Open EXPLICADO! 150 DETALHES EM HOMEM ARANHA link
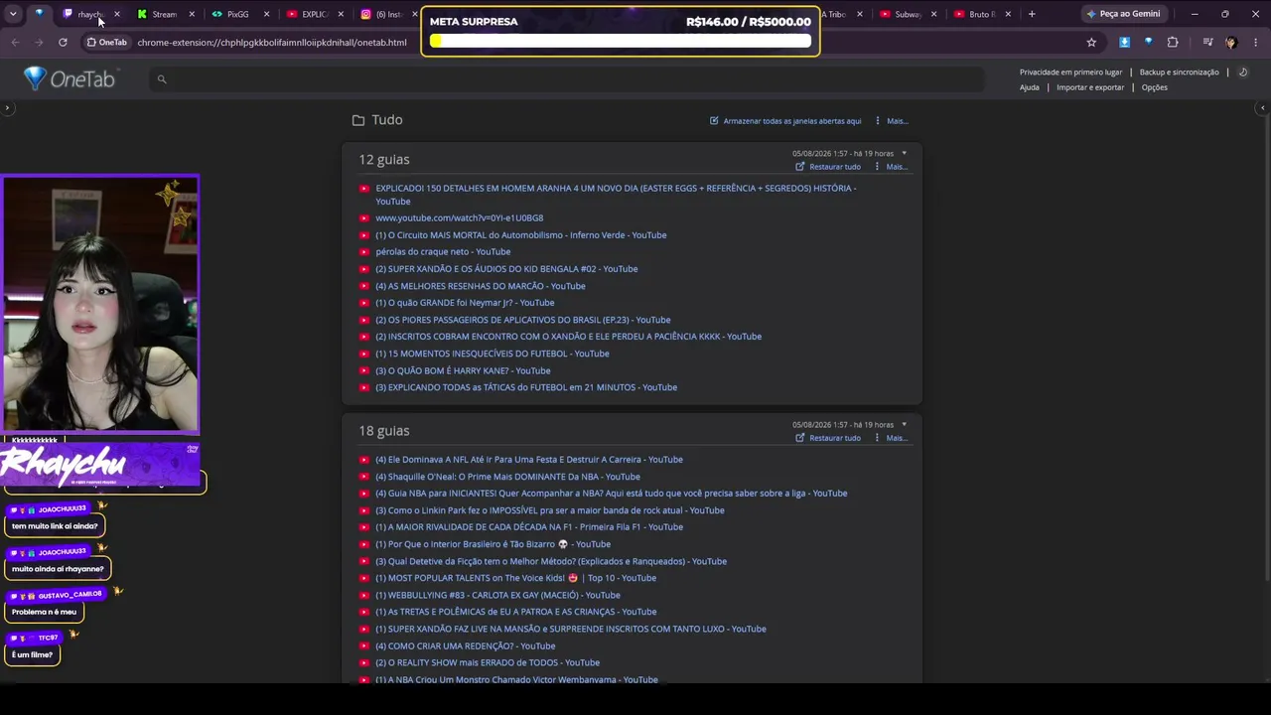 pyautogui.click(x=616, y=195)
